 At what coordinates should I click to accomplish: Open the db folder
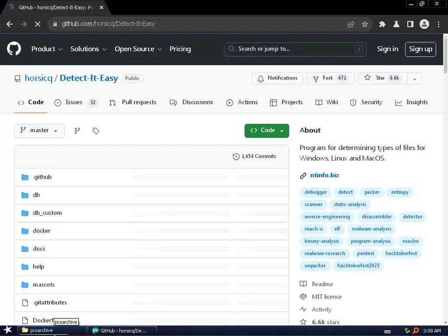coord(36,195)
